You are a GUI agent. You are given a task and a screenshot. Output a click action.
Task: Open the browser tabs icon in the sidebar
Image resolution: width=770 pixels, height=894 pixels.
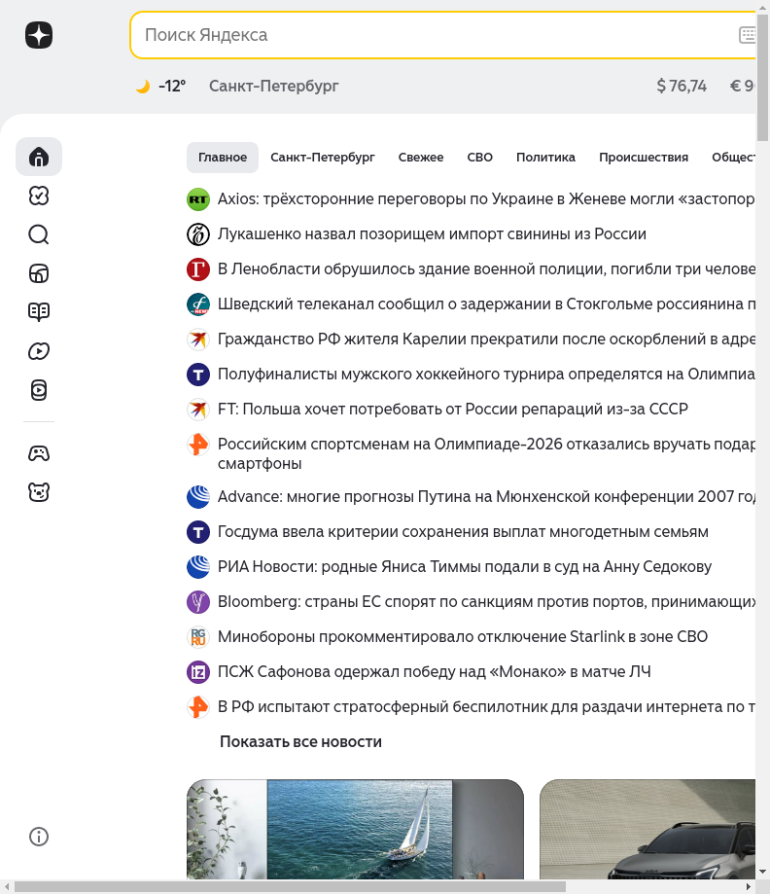(39, 273)
